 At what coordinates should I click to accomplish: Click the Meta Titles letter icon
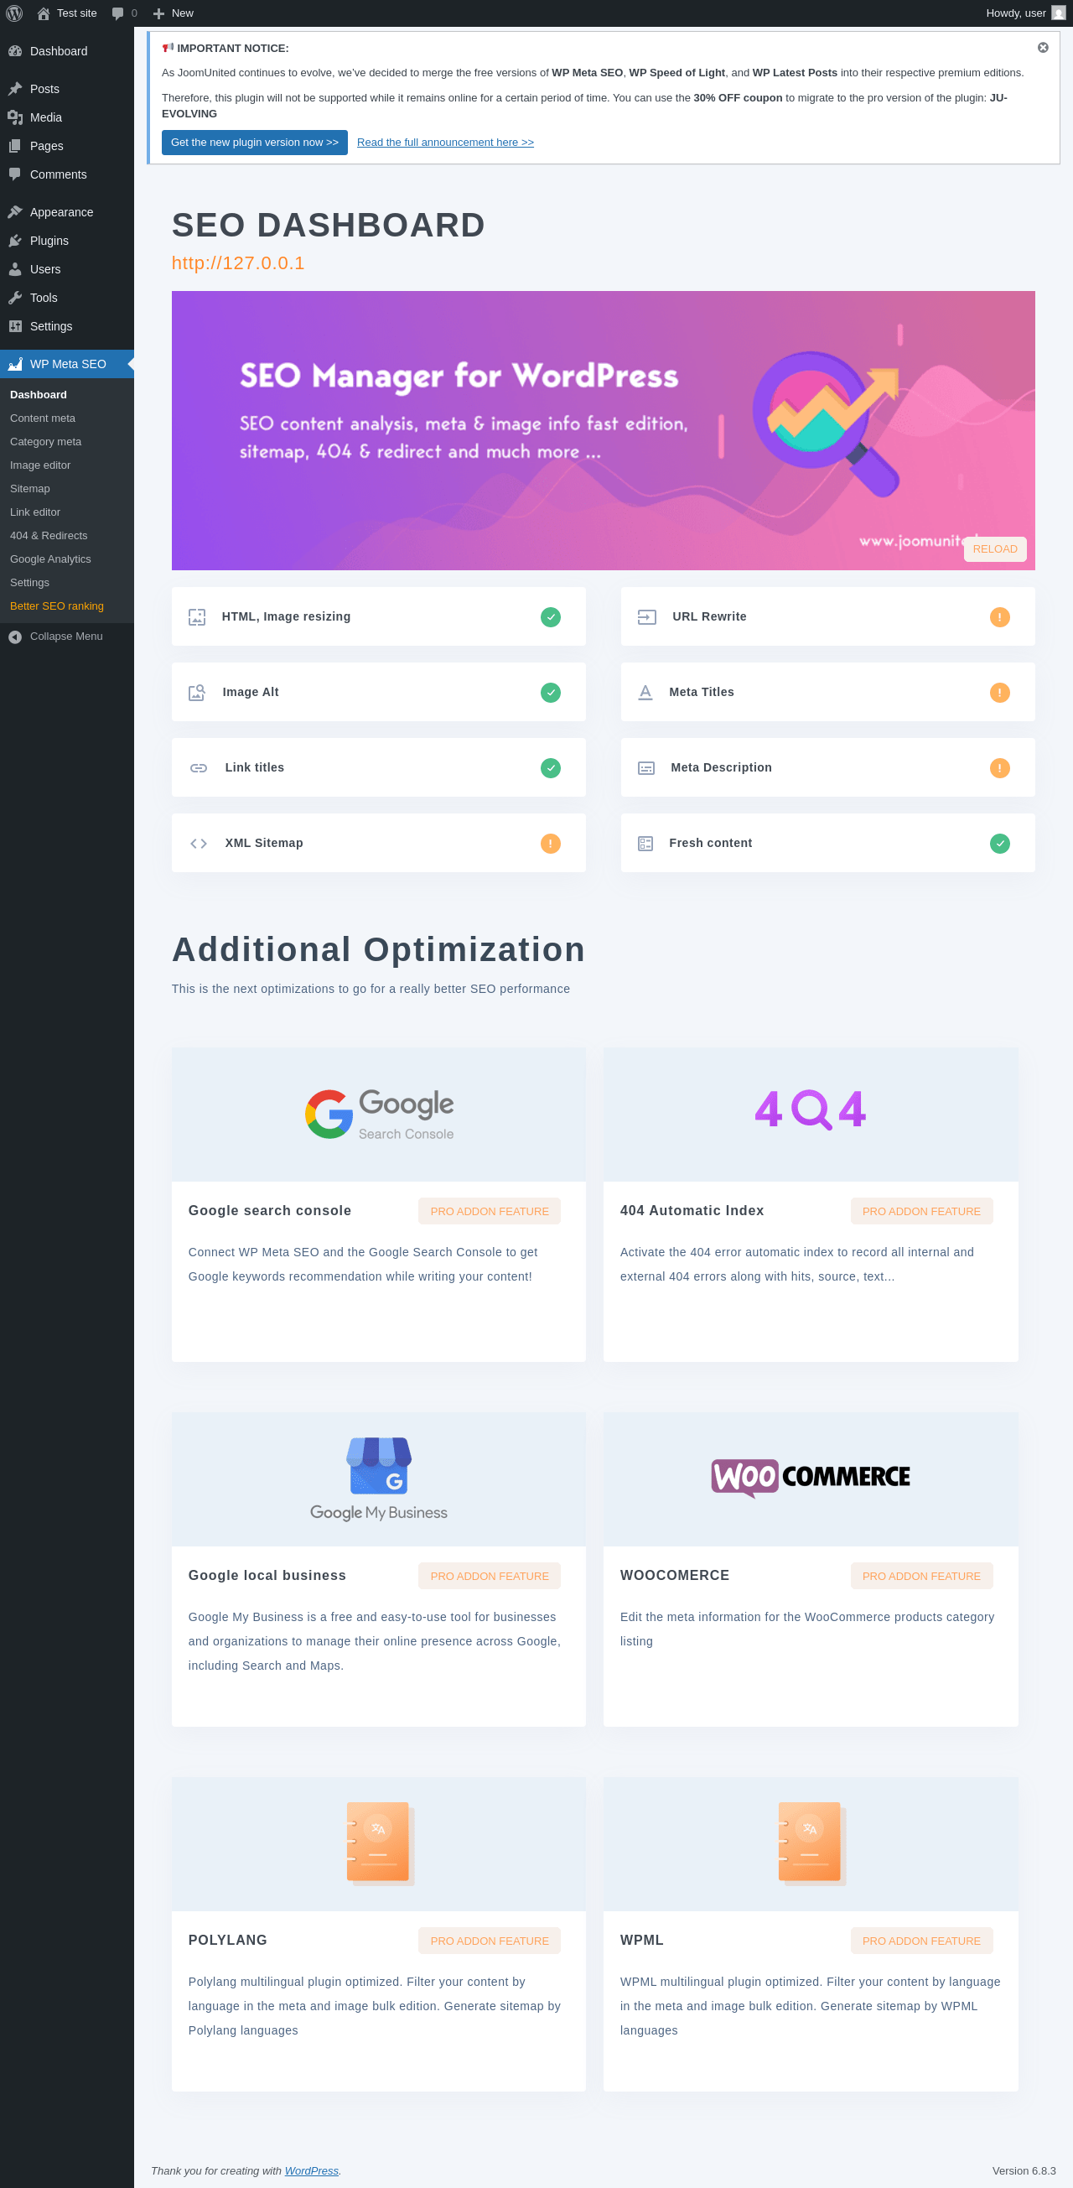pos(645,693)
